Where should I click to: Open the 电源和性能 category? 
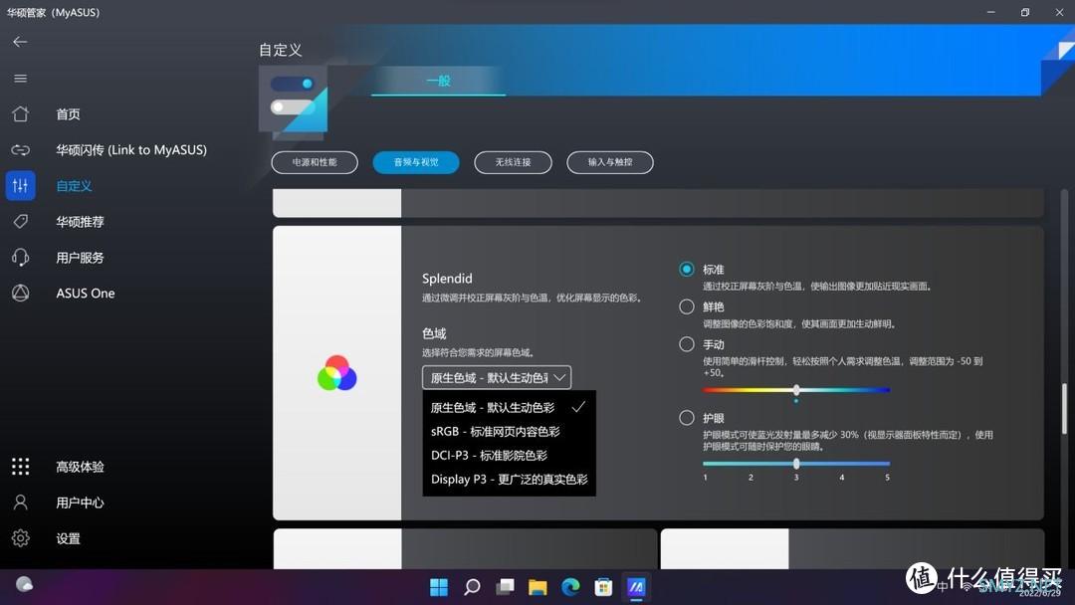coord(315,162)
